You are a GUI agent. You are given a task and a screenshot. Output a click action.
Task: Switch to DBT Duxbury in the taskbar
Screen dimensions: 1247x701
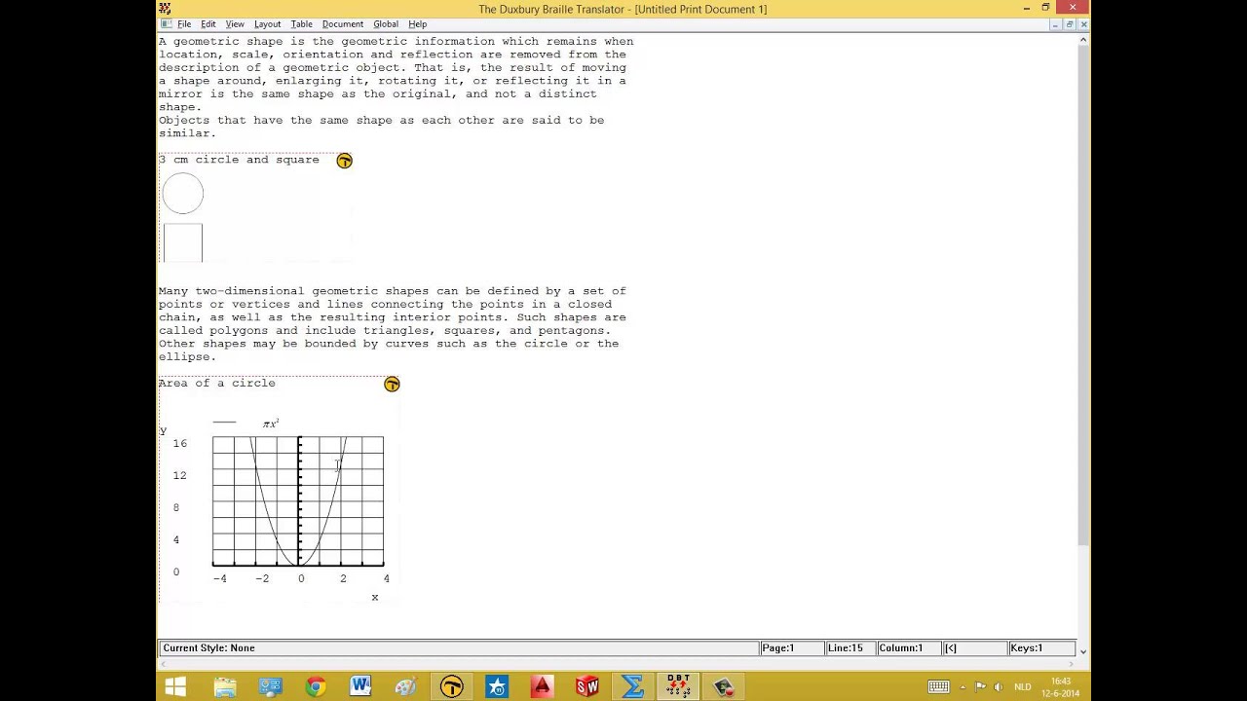pos(678,686)
